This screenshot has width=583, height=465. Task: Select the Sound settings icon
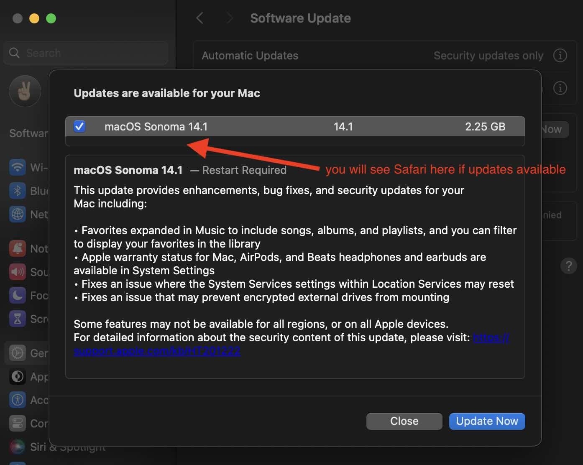point(17,272)
